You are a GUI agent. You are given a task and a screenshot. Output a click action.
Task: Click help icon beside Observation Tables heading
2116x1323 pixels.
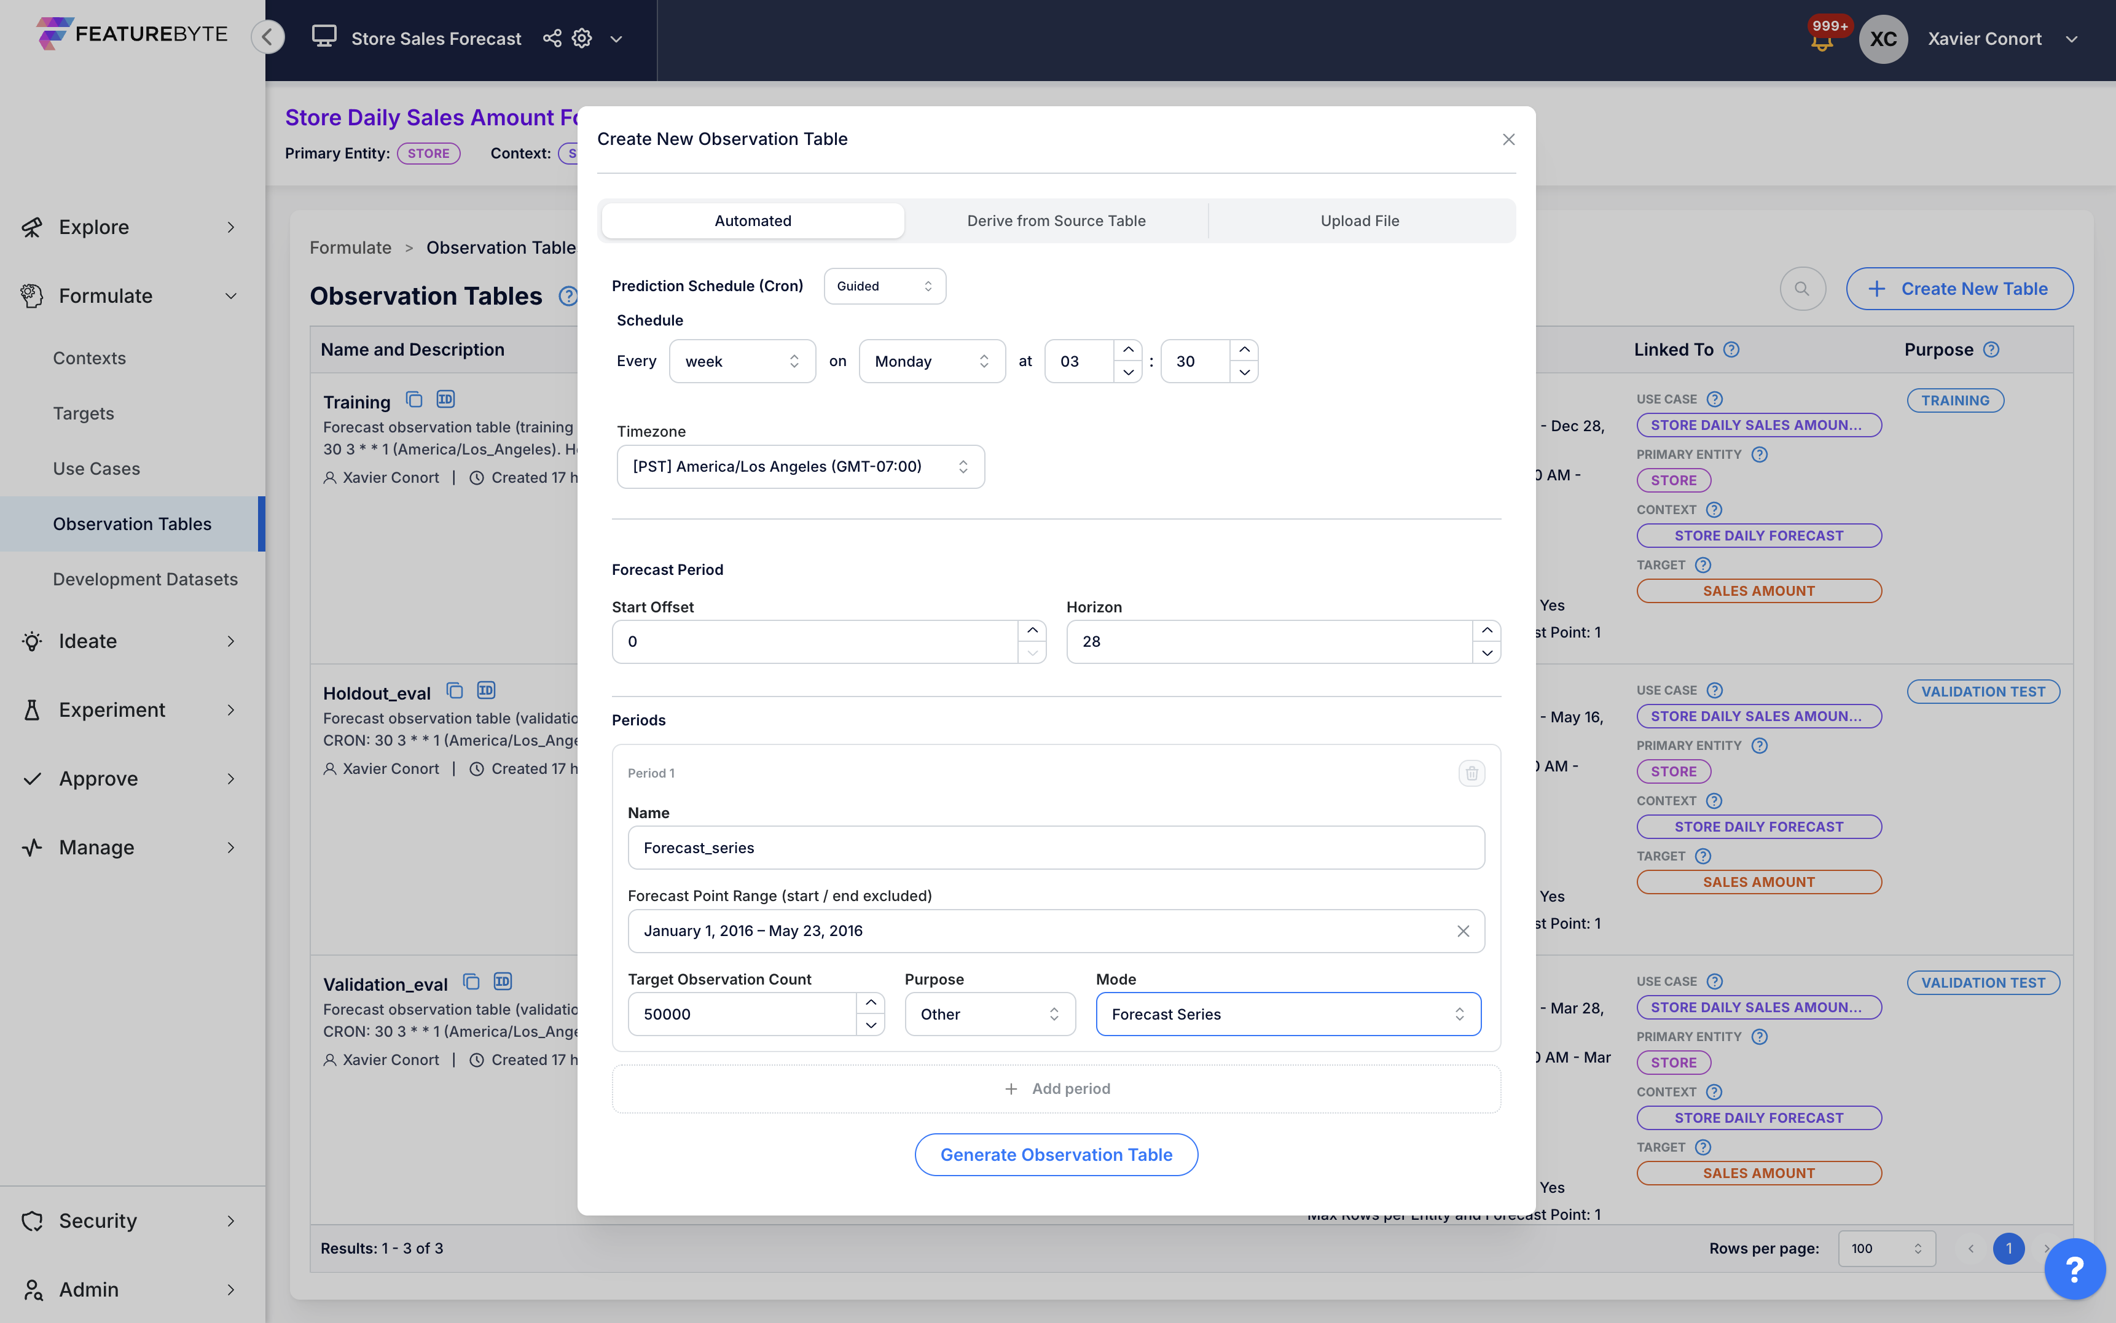[568, 296]
